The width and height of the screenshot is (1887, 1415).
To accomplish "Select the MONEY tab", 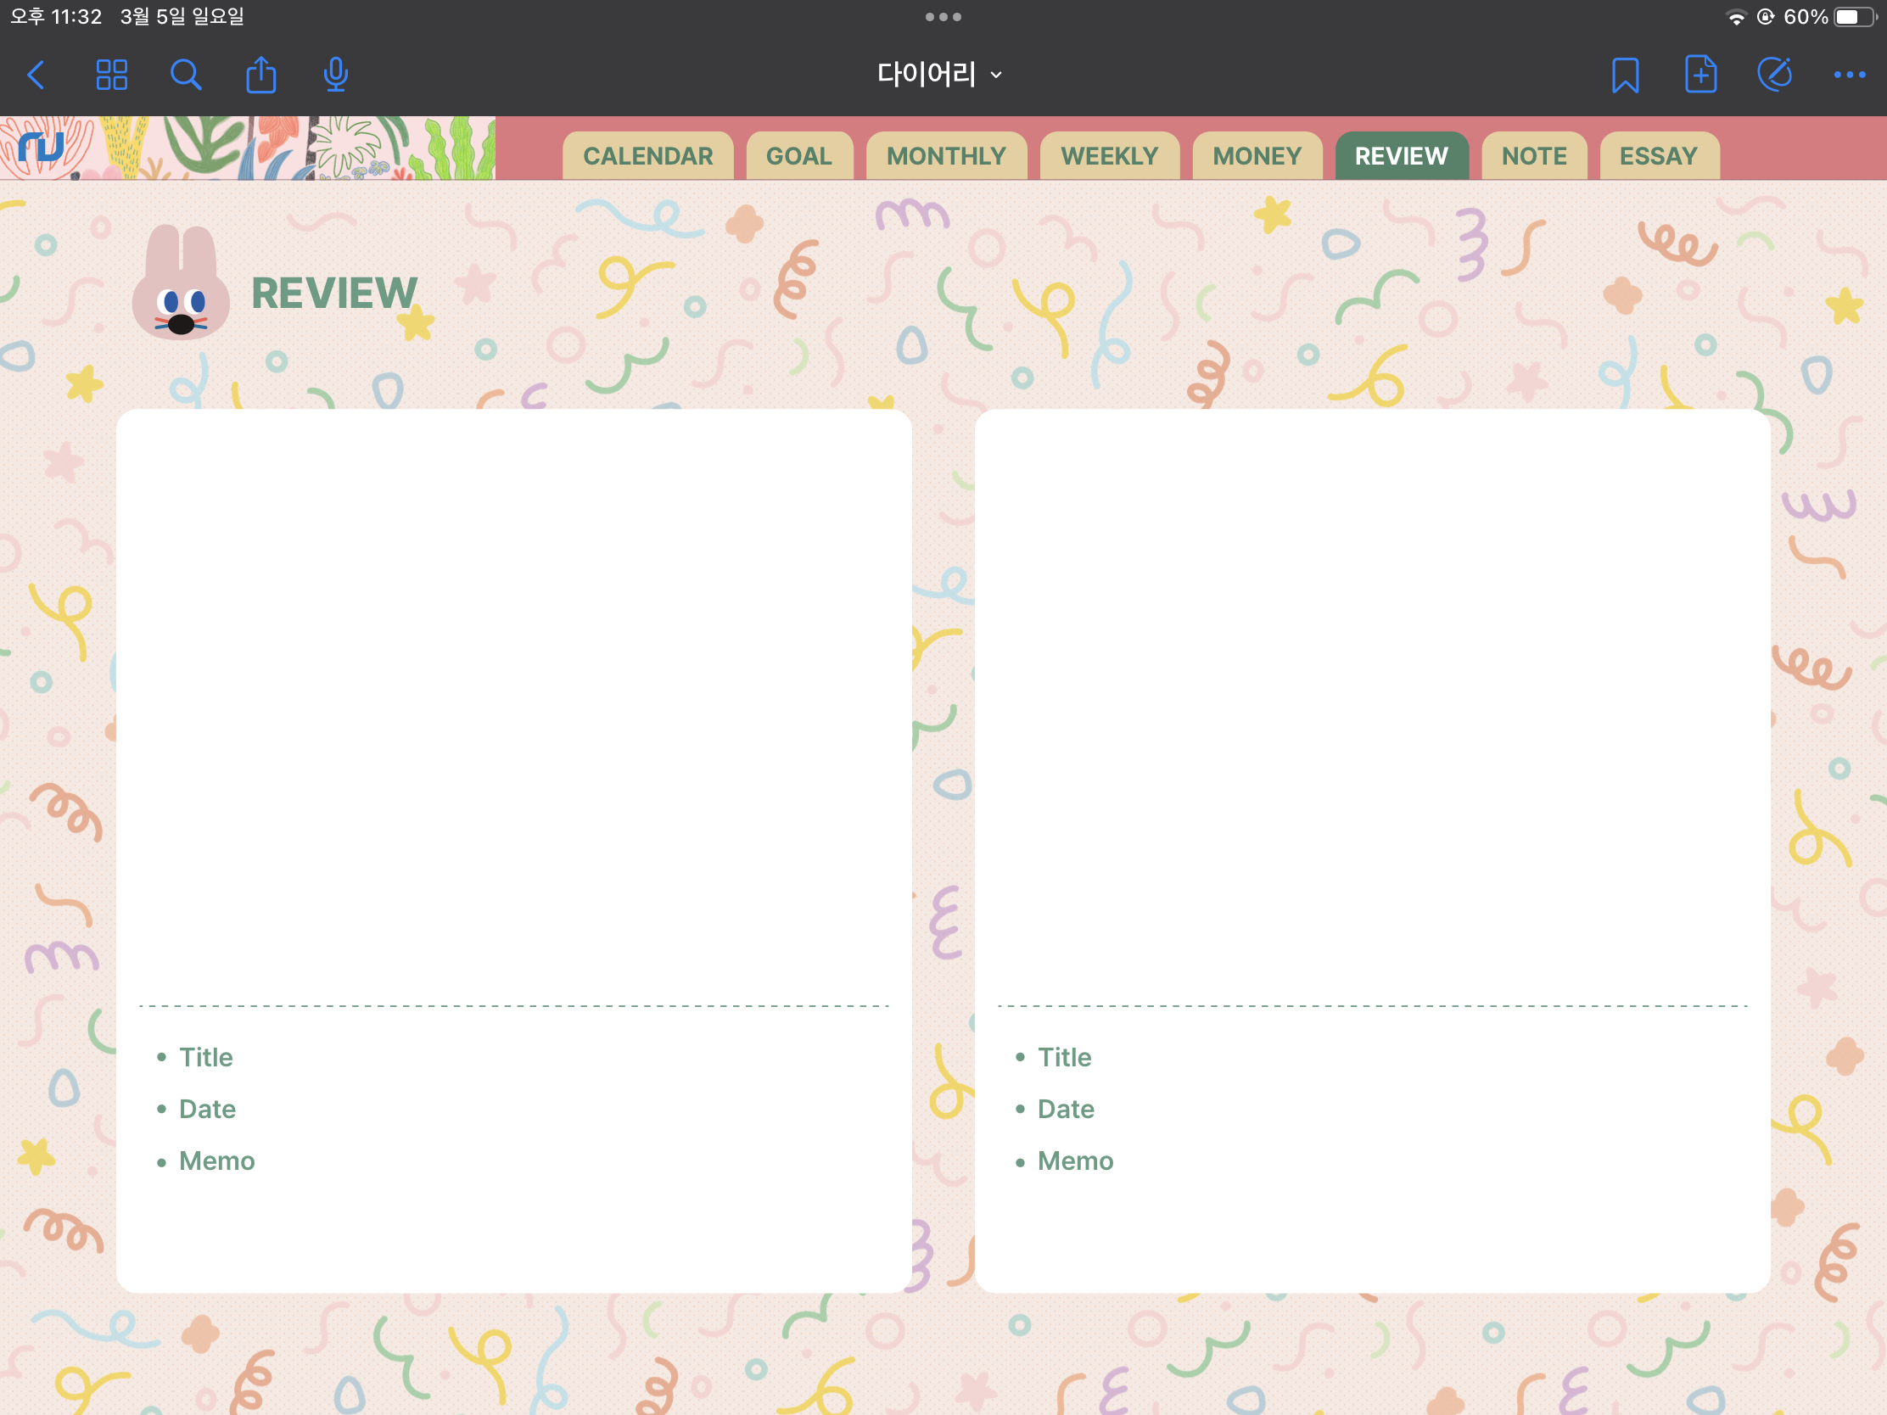I will tap(1257, 156).
